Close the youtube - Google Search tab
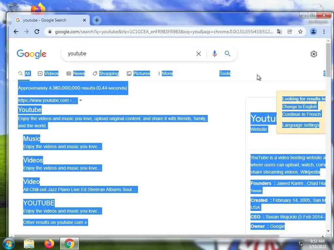The height and width of the screenshot is (250, 334). 84,20
